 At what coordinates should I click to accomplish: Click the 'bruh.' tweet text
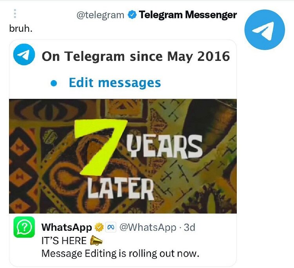21,29
